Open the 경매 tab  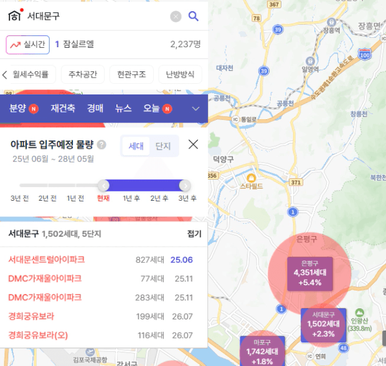coord(95,108)
